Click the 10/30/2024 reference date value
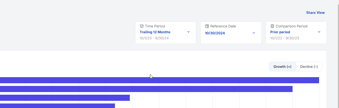The height and width of the screenshot is (108, 339). point(215,33)
